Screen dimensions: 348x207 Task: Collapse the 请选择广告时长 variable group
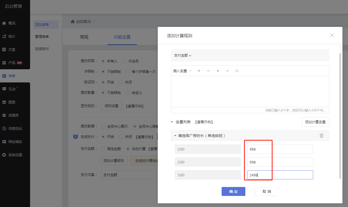(x=175, y=136)
